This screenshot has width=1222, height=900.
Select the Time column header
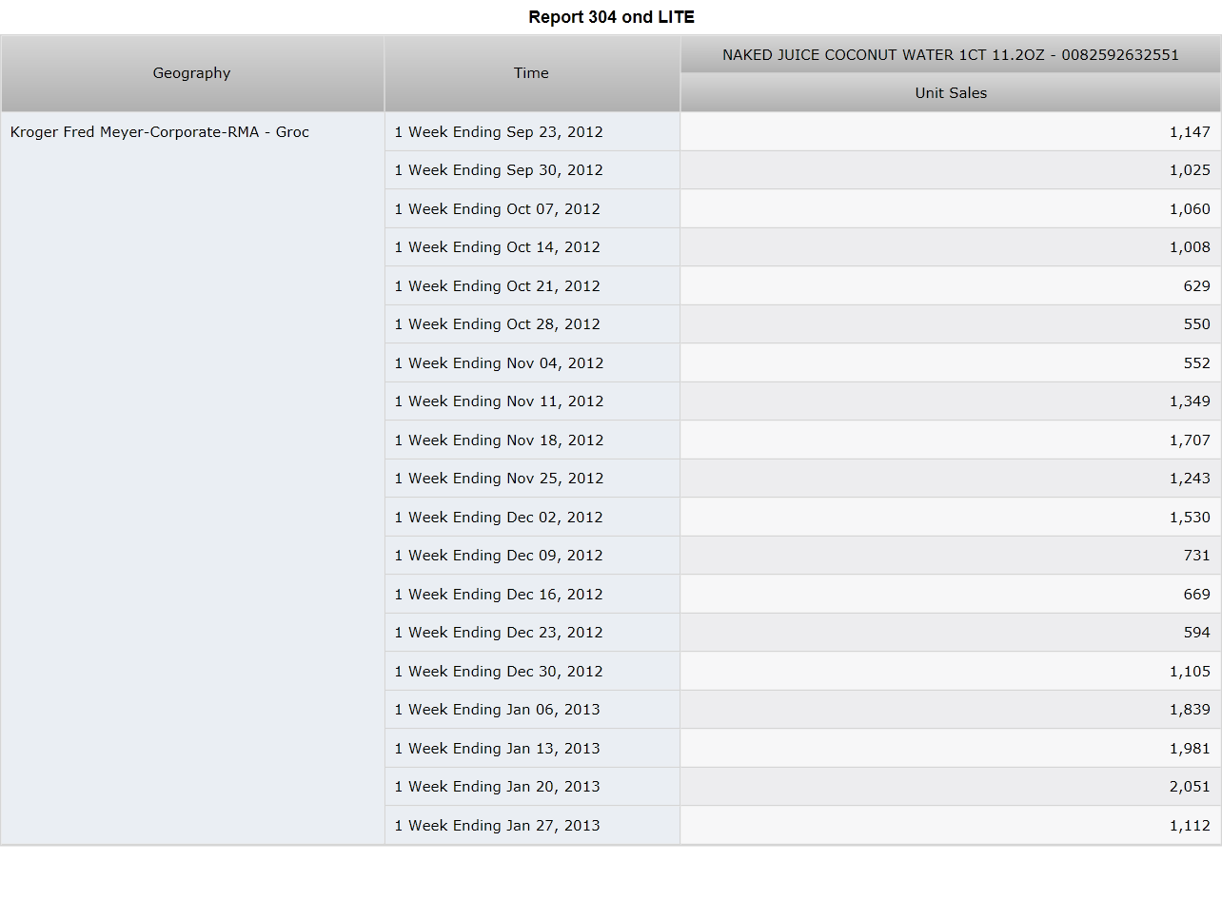532,73
